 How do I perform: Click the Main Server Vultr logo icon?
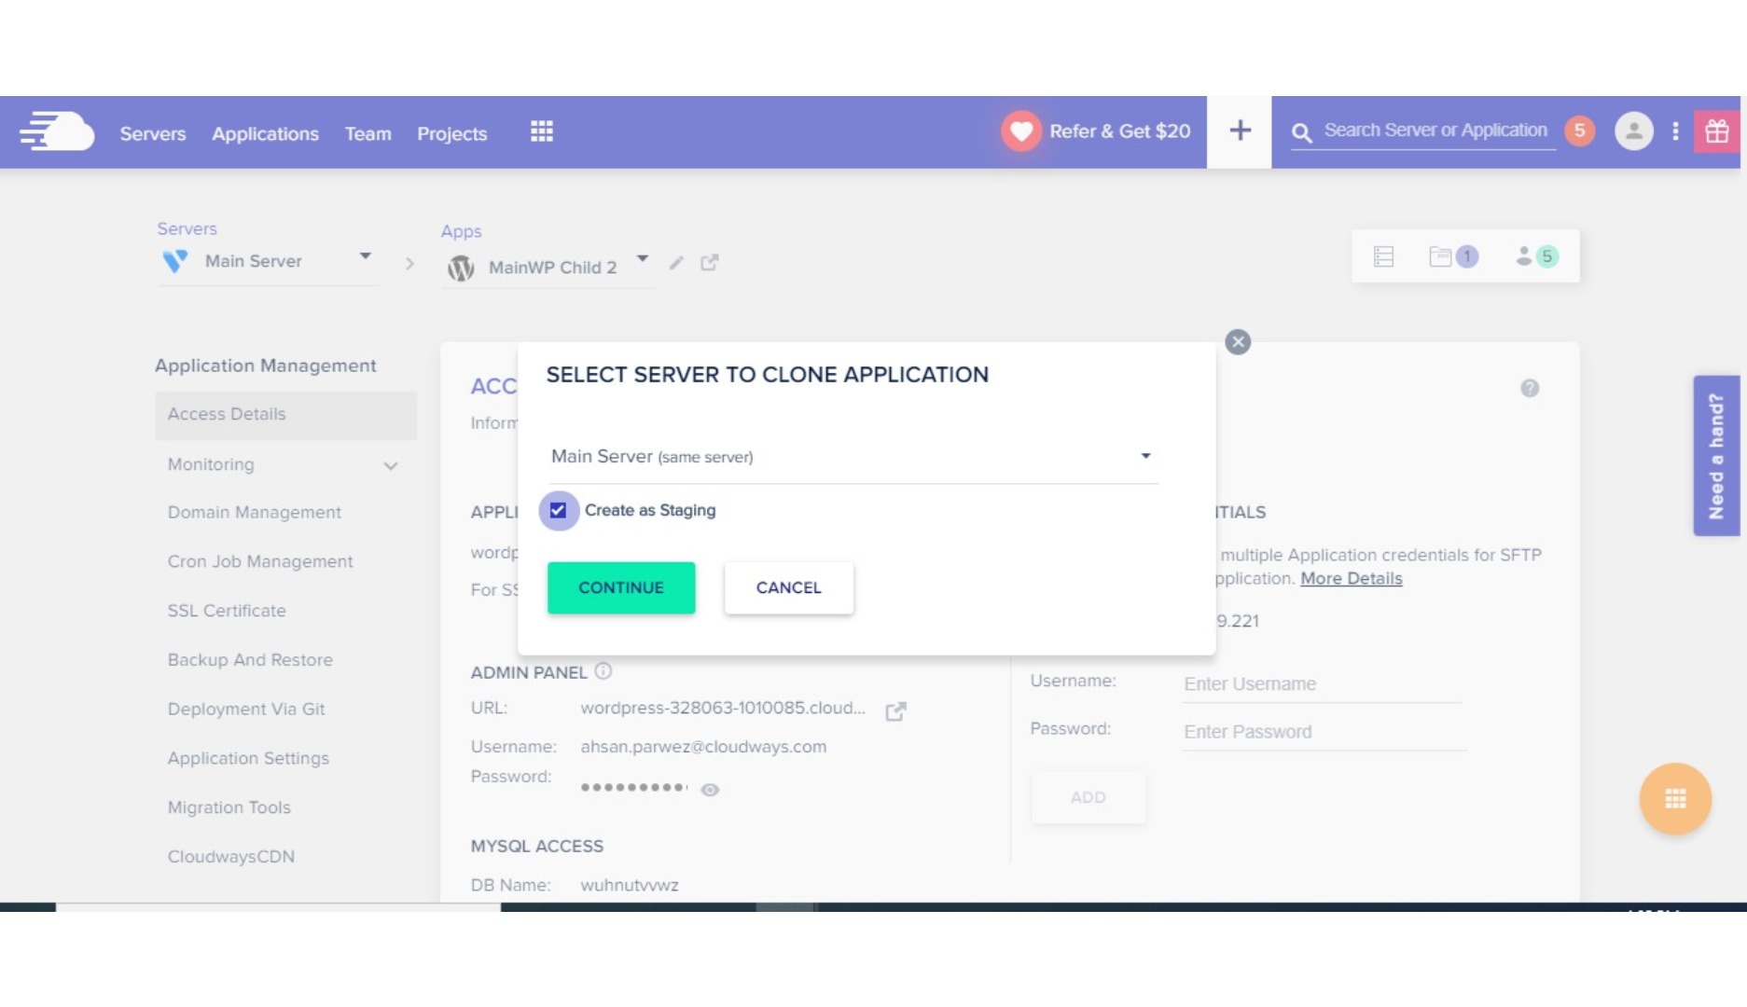point(174,261)
